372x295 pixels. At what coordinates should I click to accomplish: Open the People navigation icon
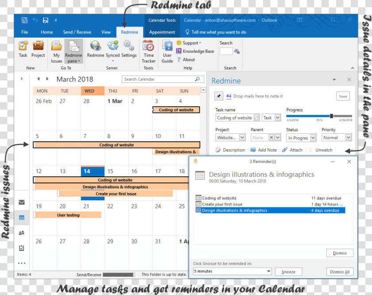tap(22, 233)
